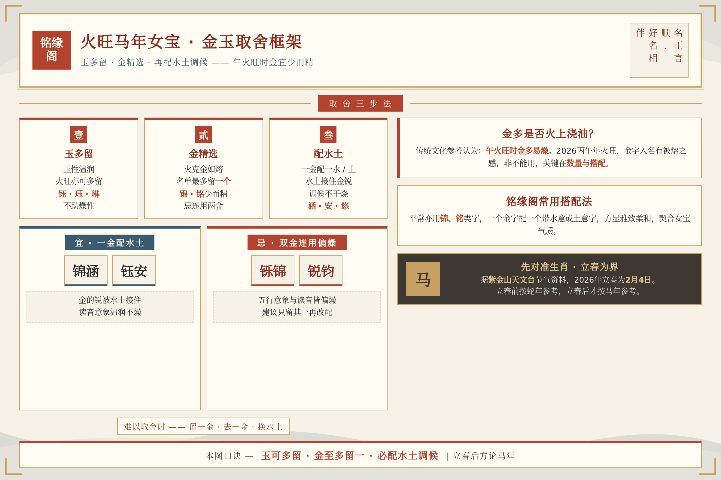This screenshot has width=721, height=480.
Task: Click the 宜 · 一金配水土 blue label
Action: pyautogui.click(x=109, y=242)
